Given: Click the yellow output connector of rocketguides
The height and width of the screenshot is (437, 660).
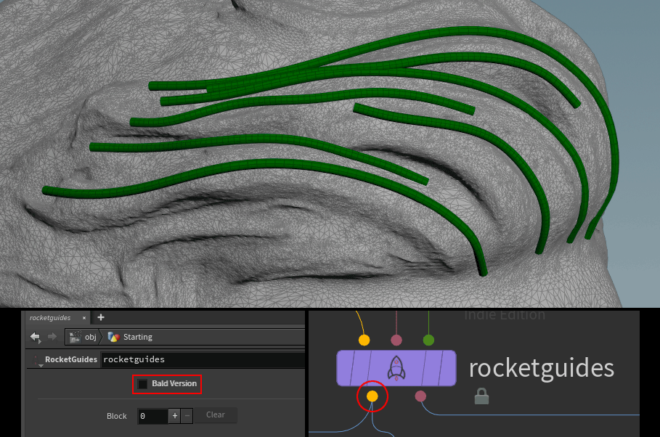Looking at the screenshot, I should [372, 396].
